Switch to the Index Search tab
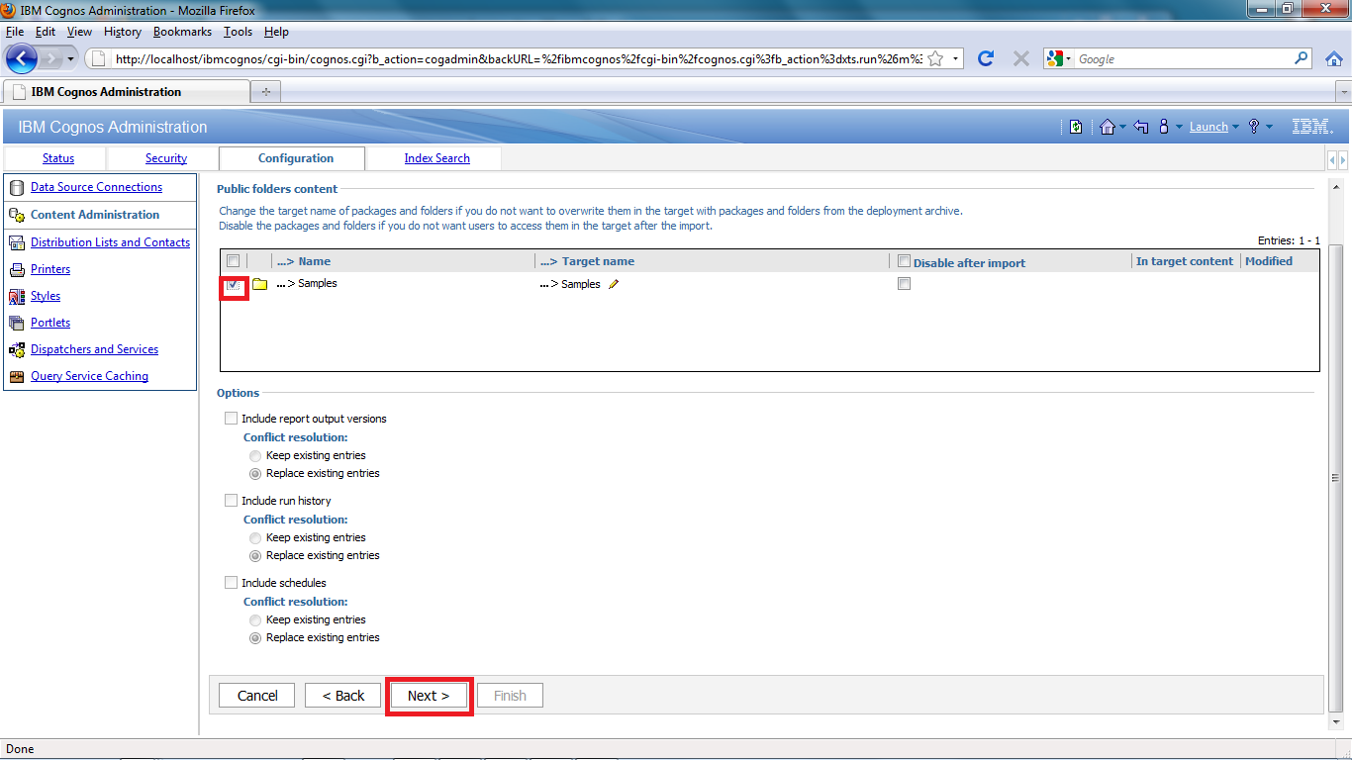1352x760 pixels. 436,158
